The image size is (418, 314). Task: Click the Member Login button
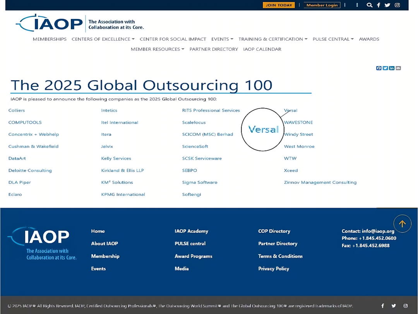(x=322, y=5)
